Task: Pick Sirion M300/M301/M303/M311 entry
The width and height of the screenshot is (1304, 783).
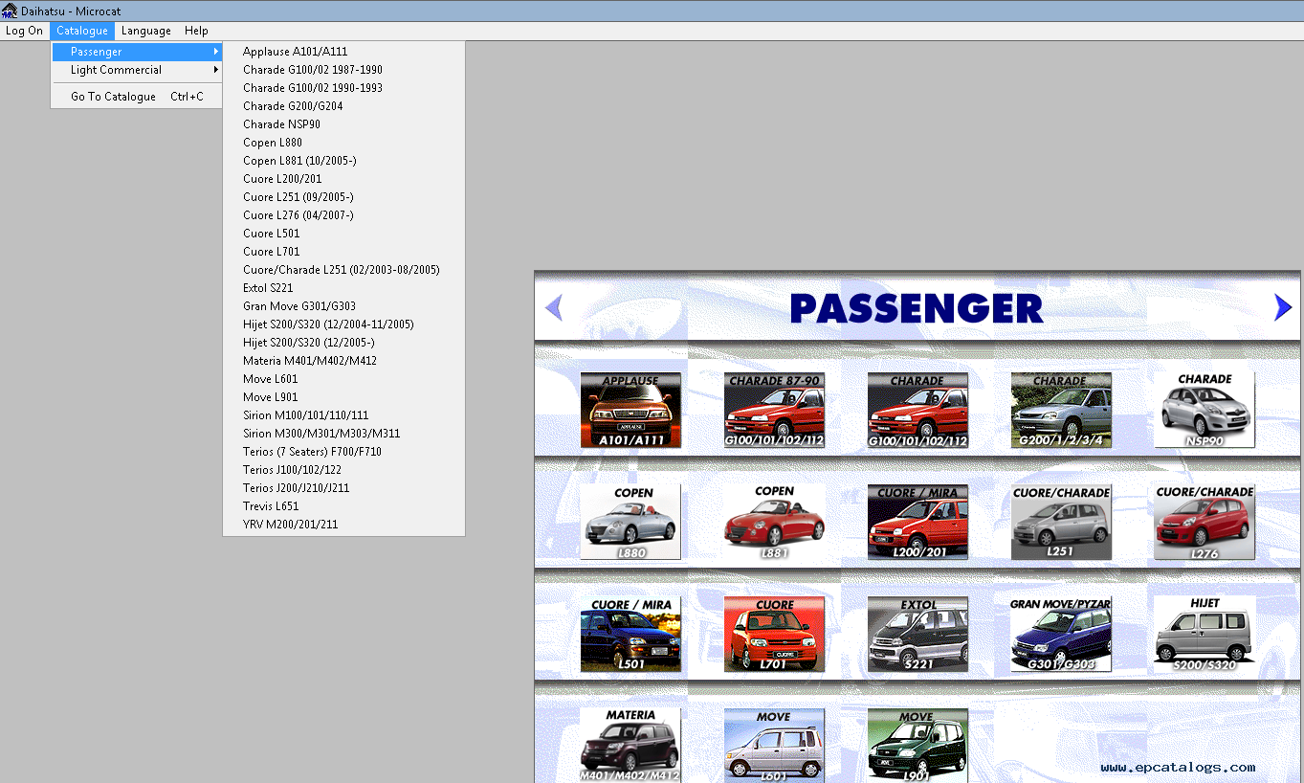Action: coord(343,434)
